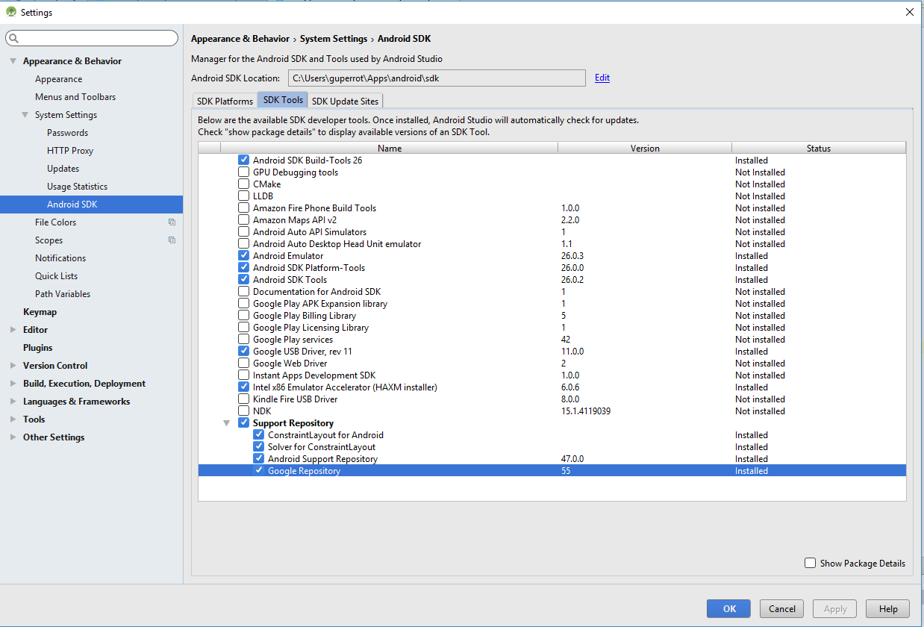The image size is (924, 627).
Task: Select Android SDK in the sidebar
Action: (91, 205)
